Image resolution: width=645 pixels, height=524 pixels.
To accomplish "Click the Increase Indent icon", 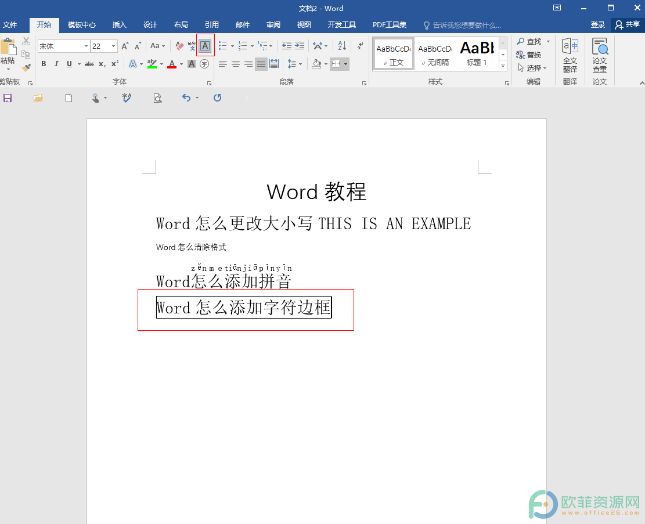I will point(300,46).
